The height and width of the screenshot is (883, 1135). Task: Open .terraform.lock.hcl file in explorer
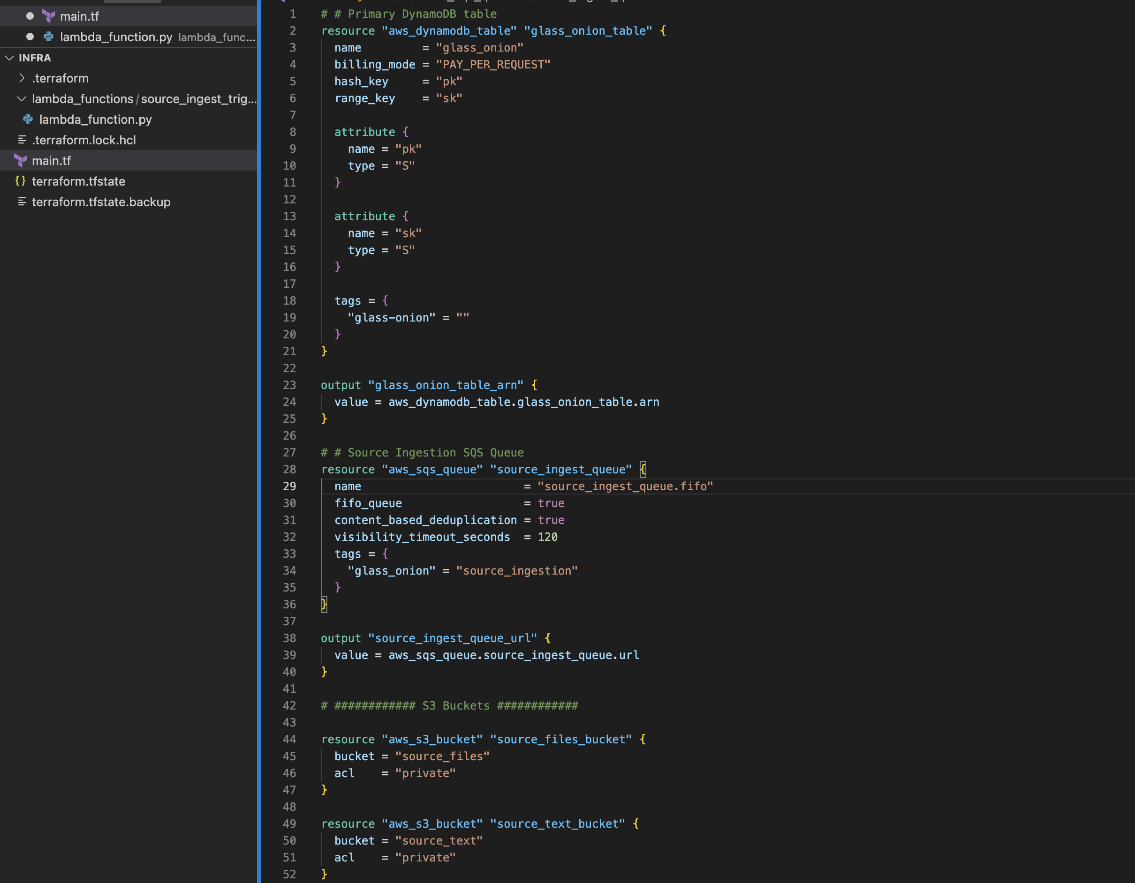(x=83, y=140)
